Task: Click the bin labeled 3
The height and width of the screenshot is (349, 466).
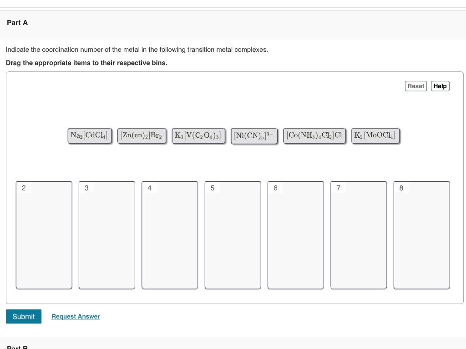Action: [x=106, y=234]
